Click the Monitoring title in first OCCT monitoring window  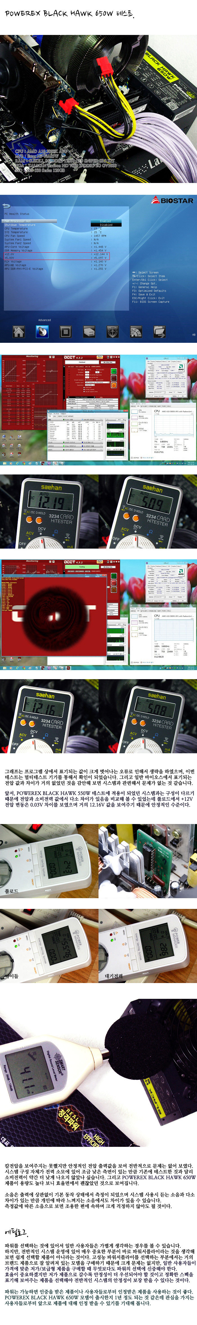pos(32,356)
